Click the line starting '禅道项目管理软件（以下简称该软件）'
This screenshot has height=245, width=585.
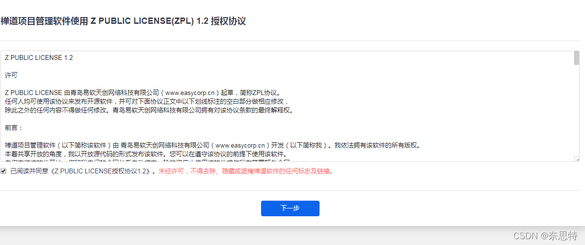point(212,145)
